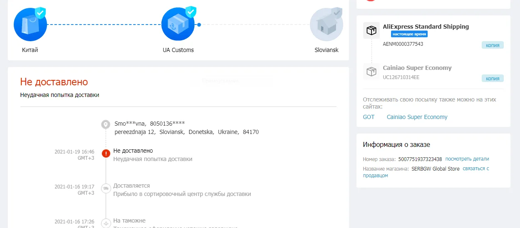Click the 'Китай' stage label
The width and height of the screenshot is (520, 228).
pyautogui.click(x=30, y=50)
